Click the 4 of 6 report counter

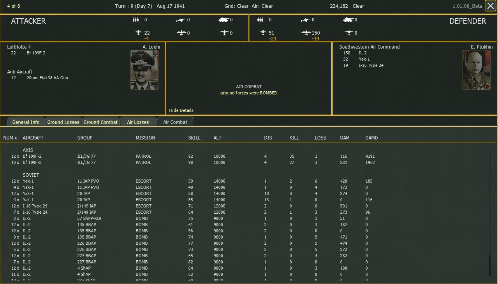click(14, 6)
